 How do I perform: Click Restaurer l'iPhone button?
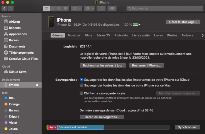(x=147, y=65)
